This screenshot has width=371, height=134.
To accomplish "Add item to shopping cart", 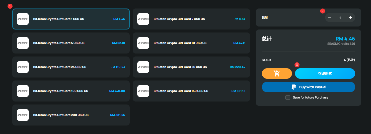I will 277,73.
